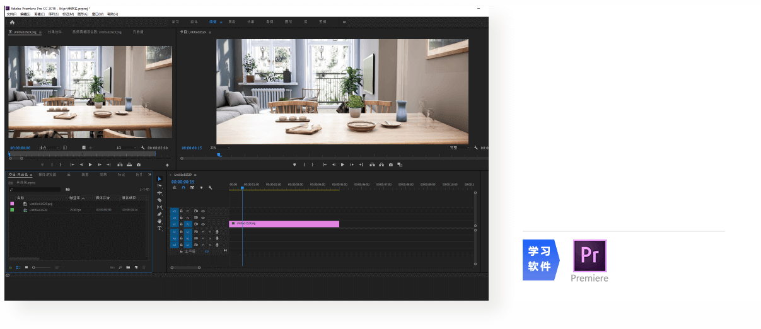Viewport: 761px width, 329px height.
Task: Toggle nest sequence insert mode icon
Action: [x=175, y=187]
